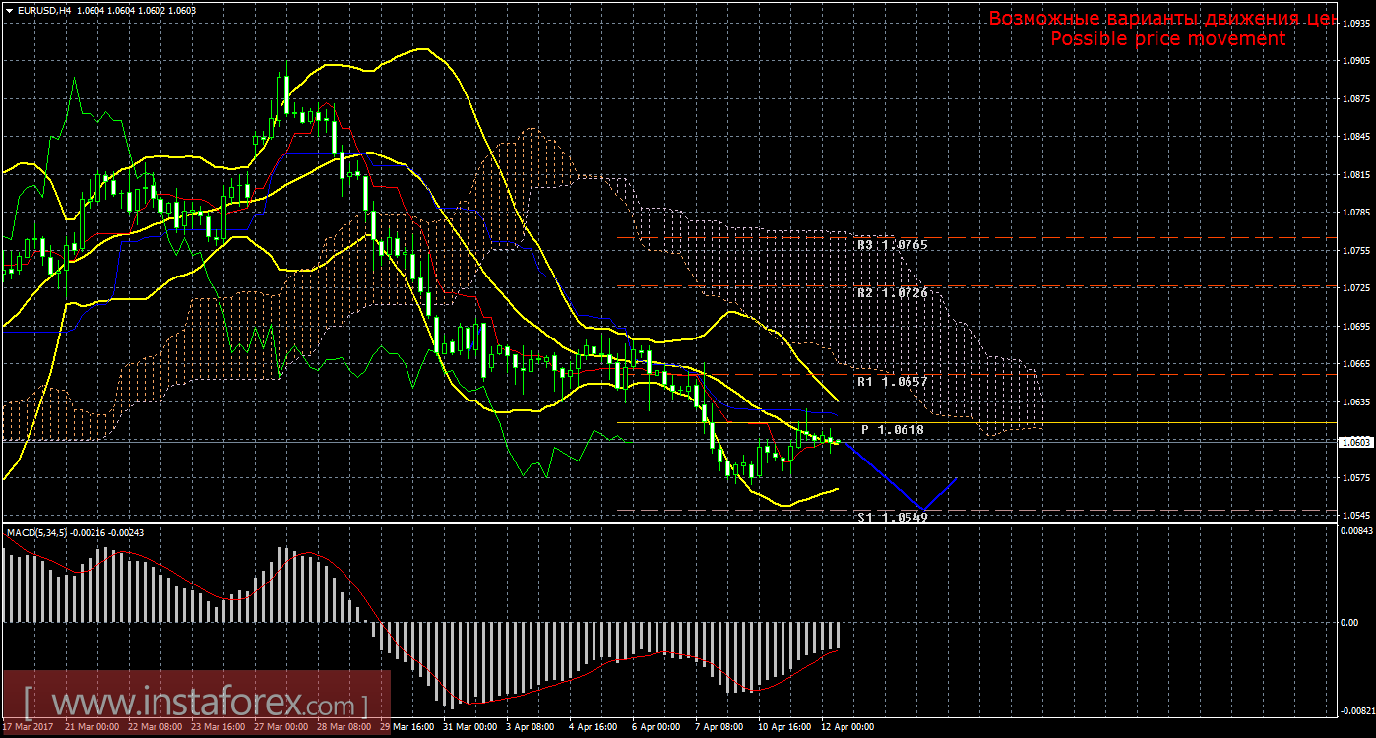Viewport: 1376px width, 738px height.
Task: Click the blue forecast line's lowest point
Action: [x=922, y=510]
